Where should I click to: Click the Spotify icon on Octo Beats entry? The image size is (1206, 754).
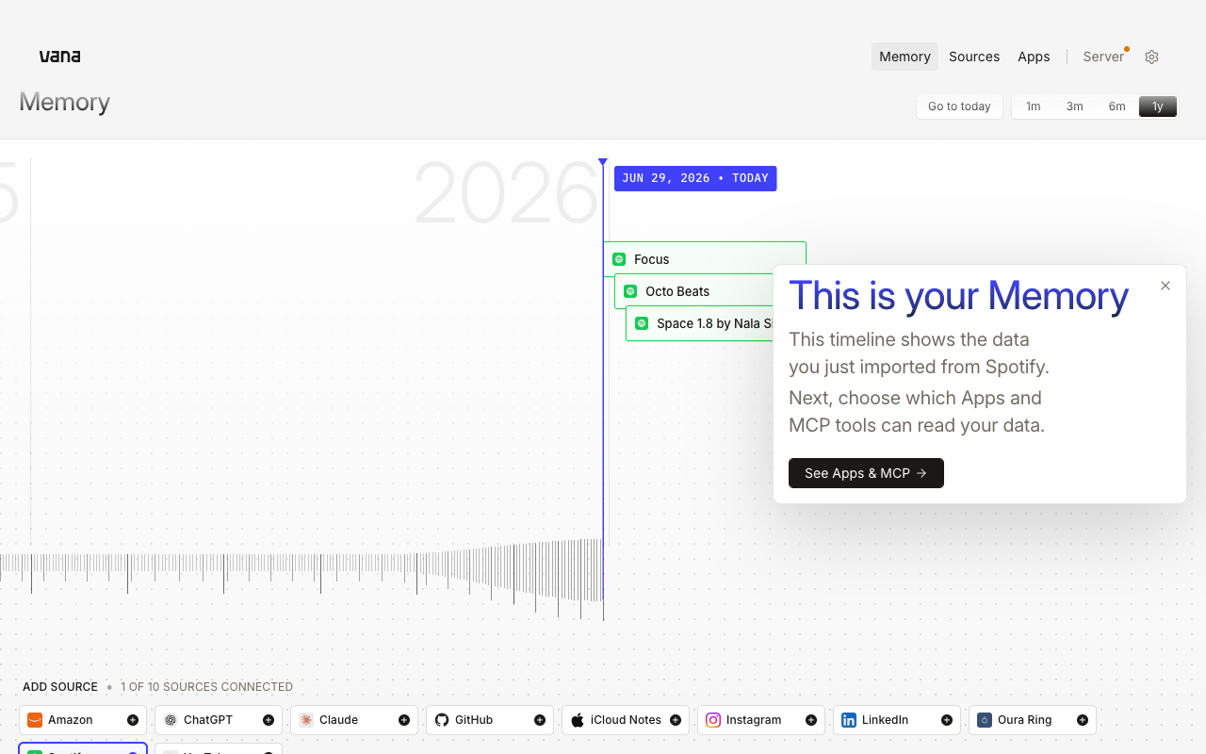click(630, 291)
